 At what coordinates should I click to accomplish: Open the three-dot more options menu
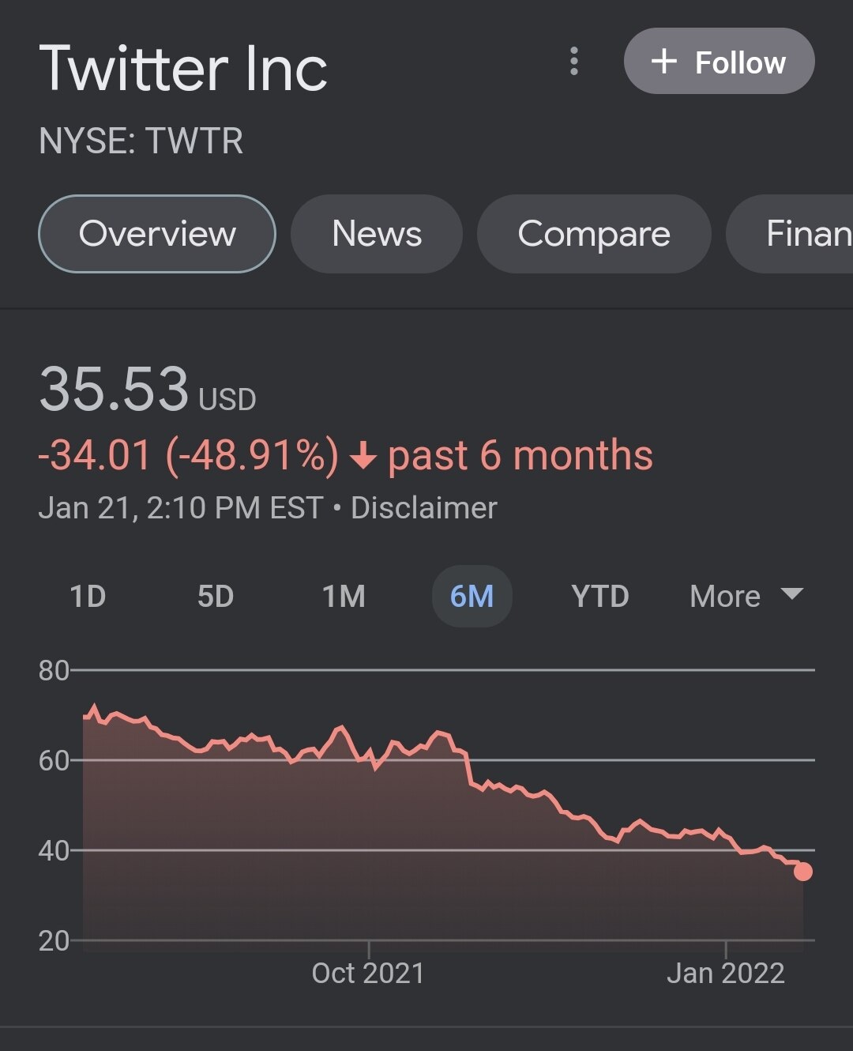574,62
